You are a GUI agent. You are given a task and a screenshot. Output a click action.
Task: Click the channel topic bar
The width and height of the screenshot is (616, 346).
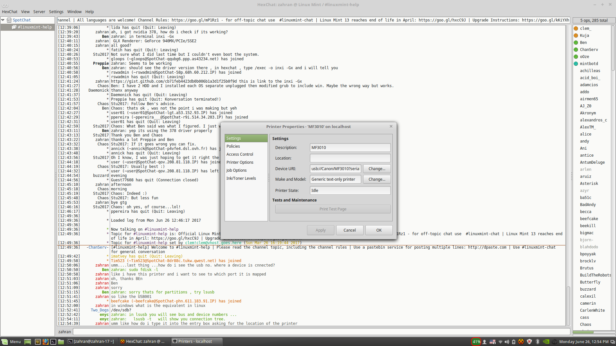click(313, 20)
